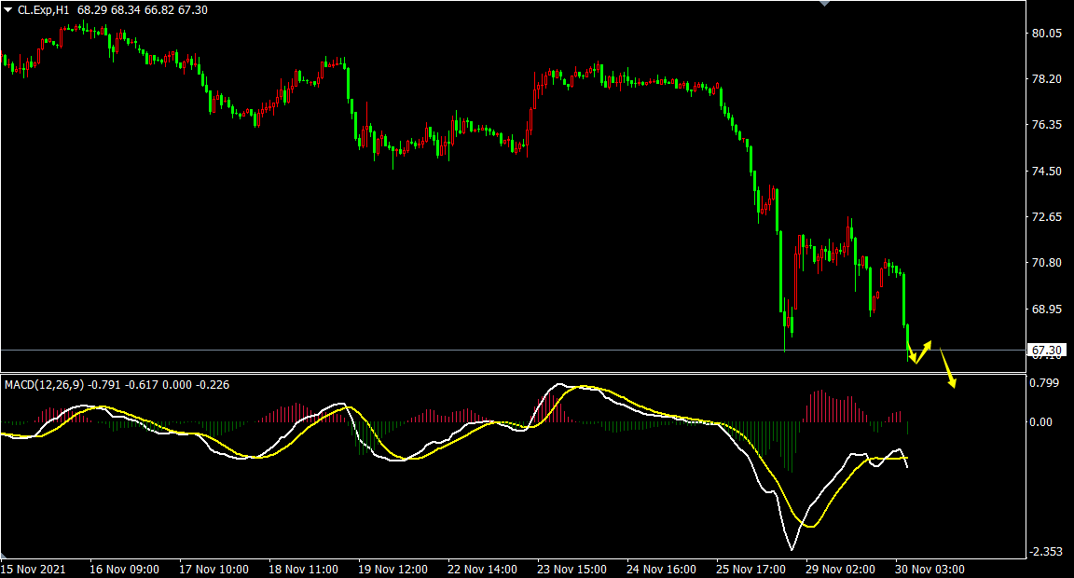Click the 80.05 price scale label

[x=1047, y=34]
